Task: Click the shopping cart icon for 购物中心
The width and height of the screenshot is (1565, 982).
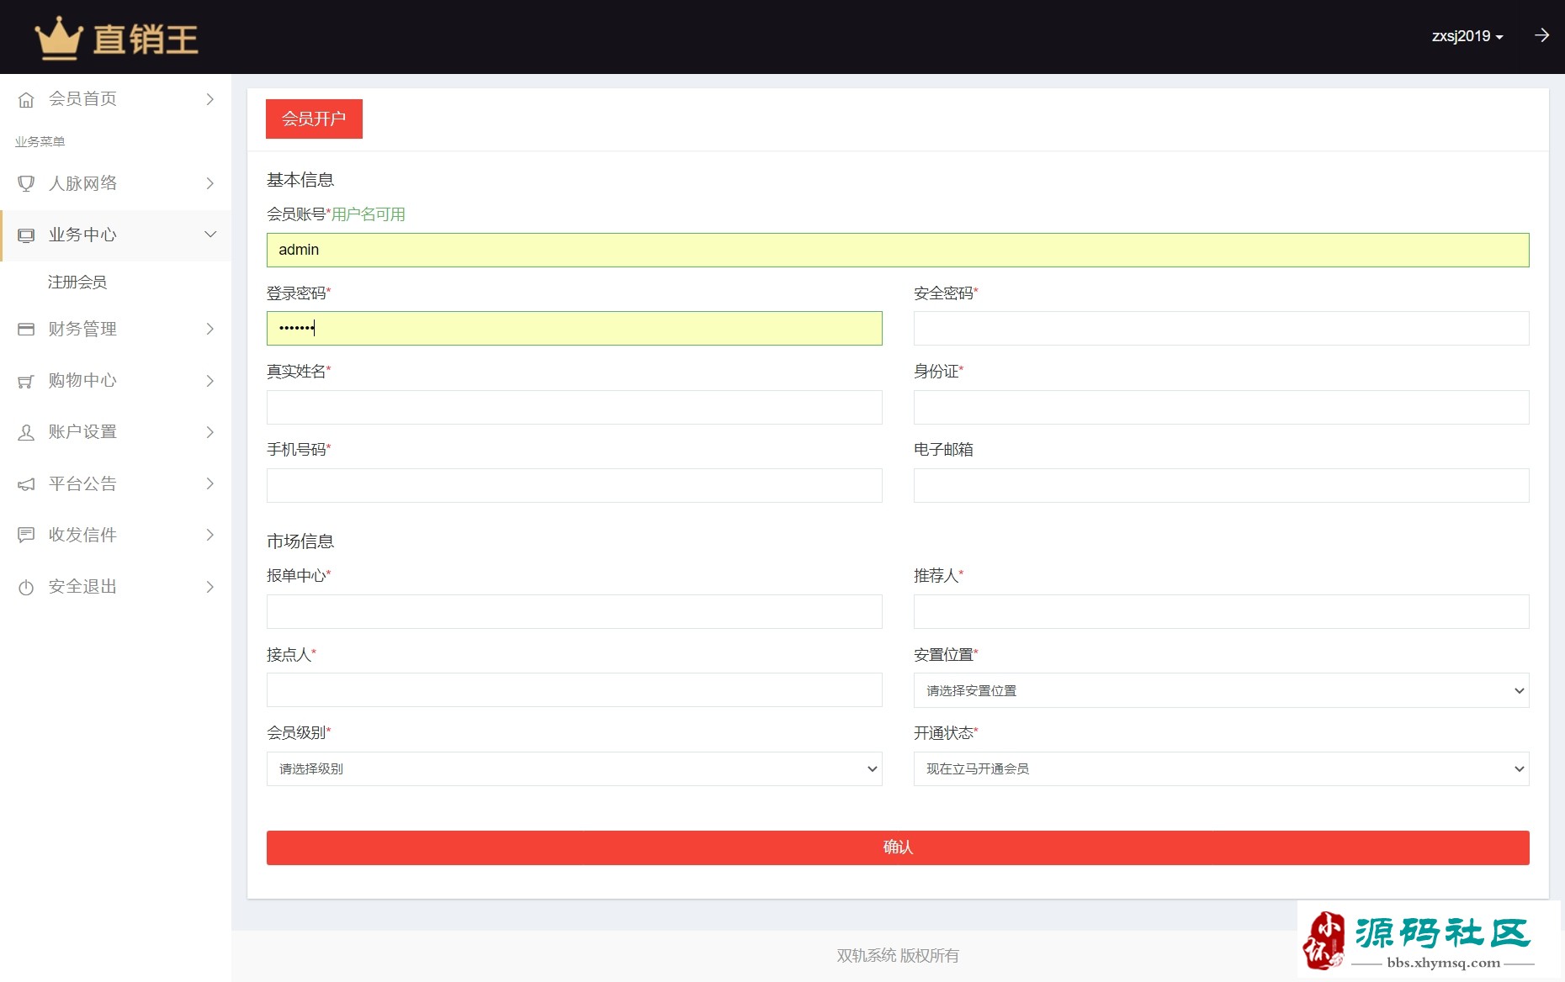Action: pyautogui.click(x=26, y=381)
